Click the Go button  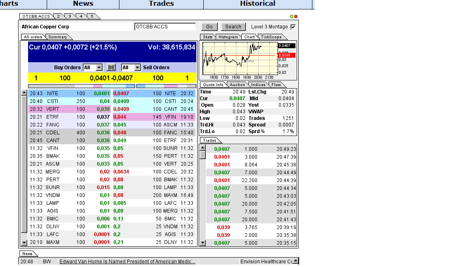pos(209,27)
